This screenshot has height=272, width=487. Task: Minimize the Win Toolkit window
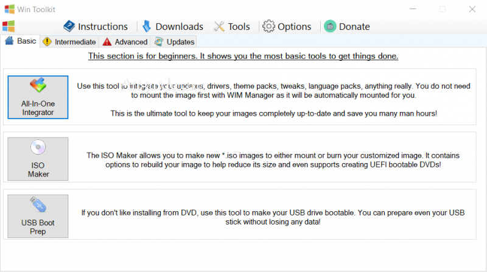[x=413, y=9]
